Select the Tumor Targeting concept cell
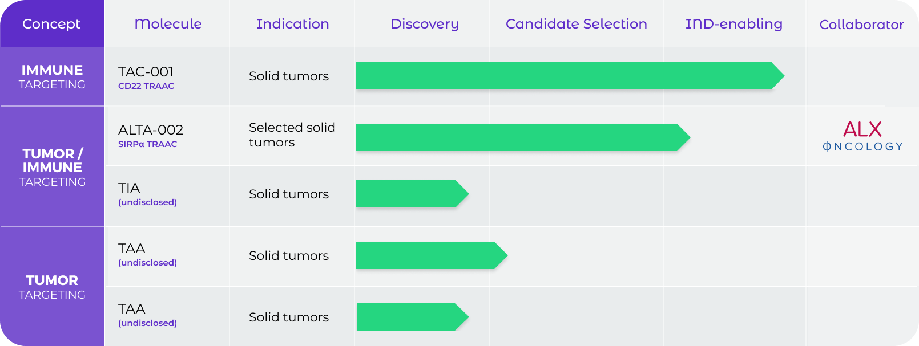Image resolution: width=919 pixels, height=346 pixels. 52,287
